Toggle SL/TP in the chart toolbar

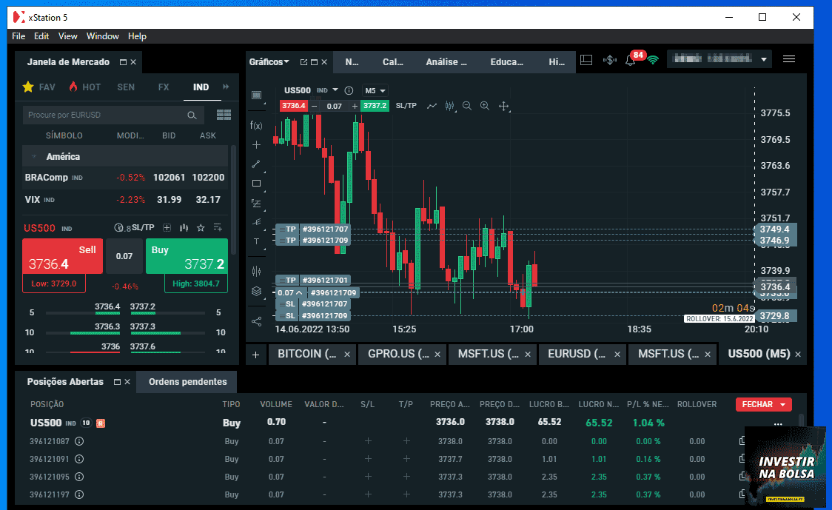406,106
